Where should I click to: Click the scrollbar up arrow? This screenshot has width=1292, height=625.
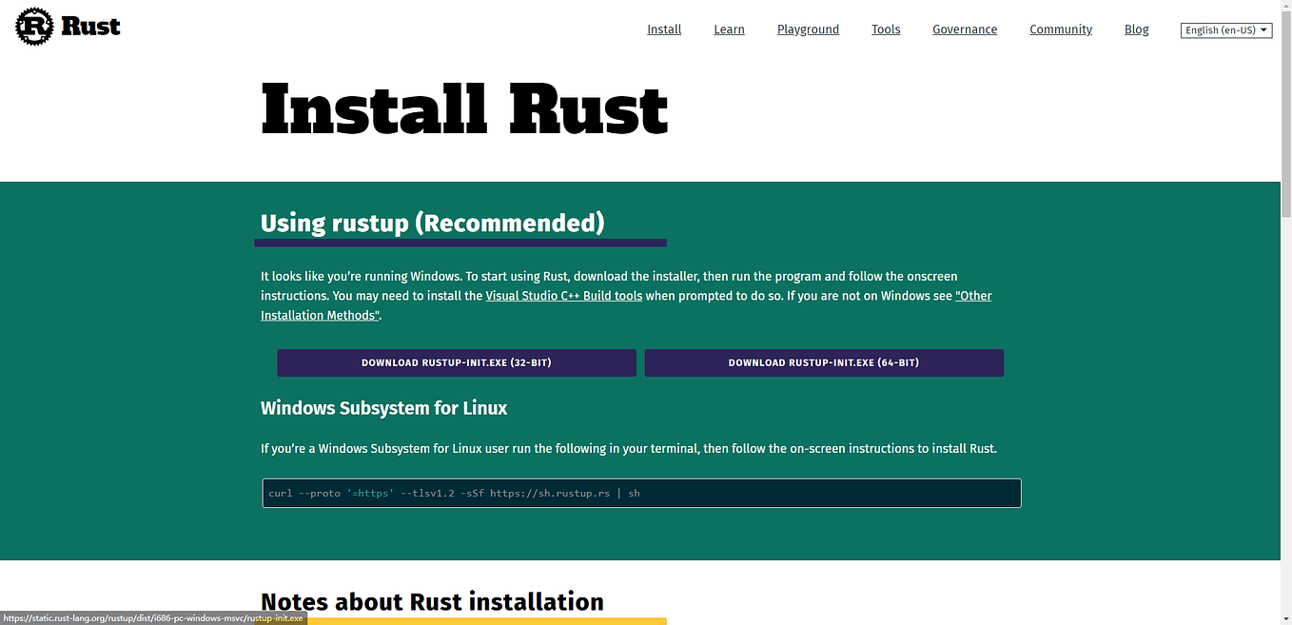pyautogui.click(x=1285, y=6)
